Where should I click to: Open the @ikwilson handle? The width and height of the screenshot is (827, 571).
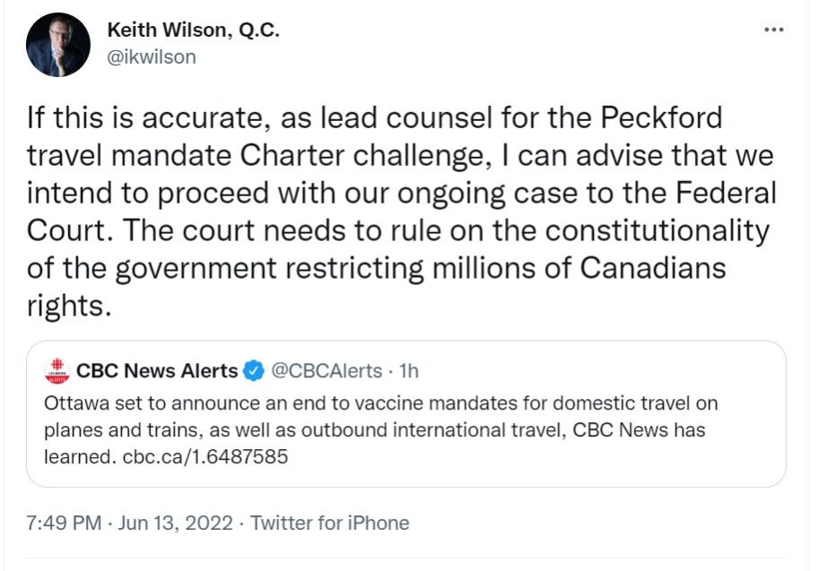coord(151,56)
